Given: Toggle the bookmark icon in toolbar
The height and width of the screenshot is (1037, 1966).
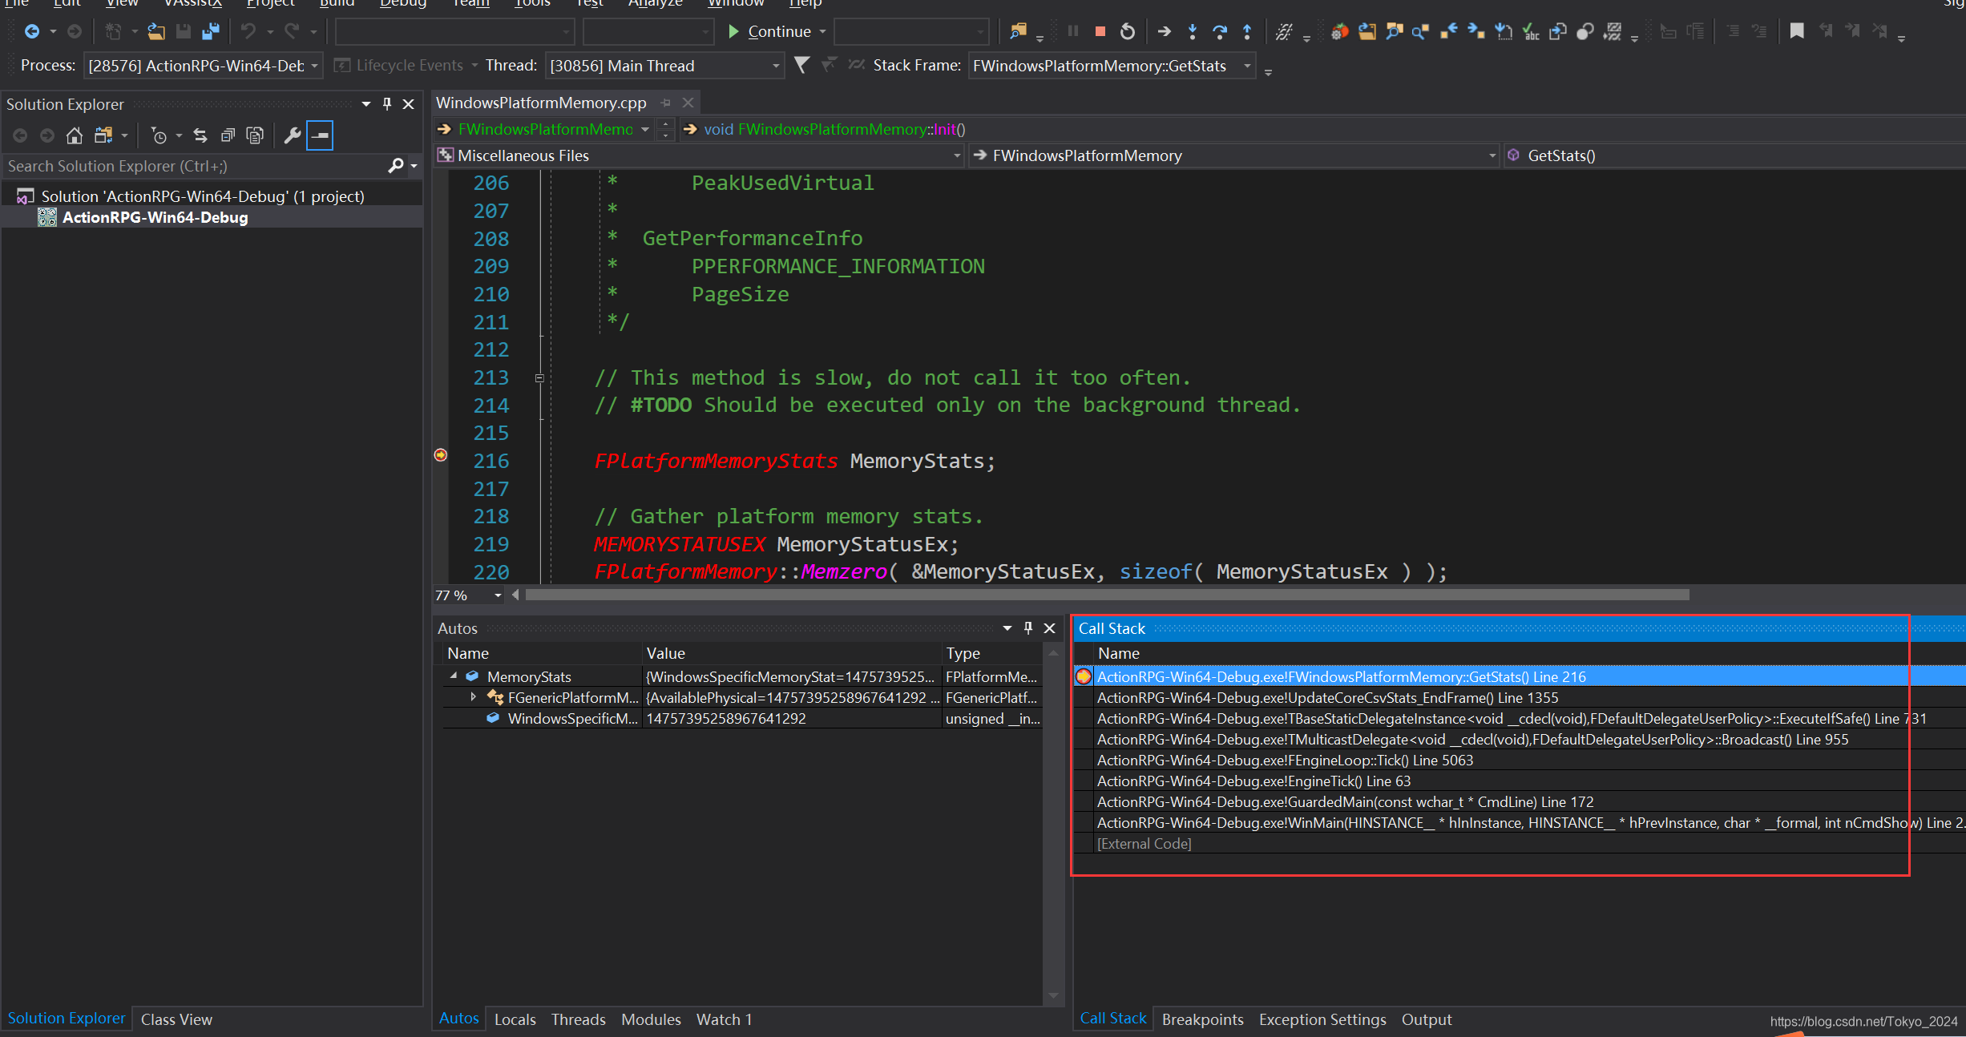Looking at the screenshot, I should (1797, 31).
